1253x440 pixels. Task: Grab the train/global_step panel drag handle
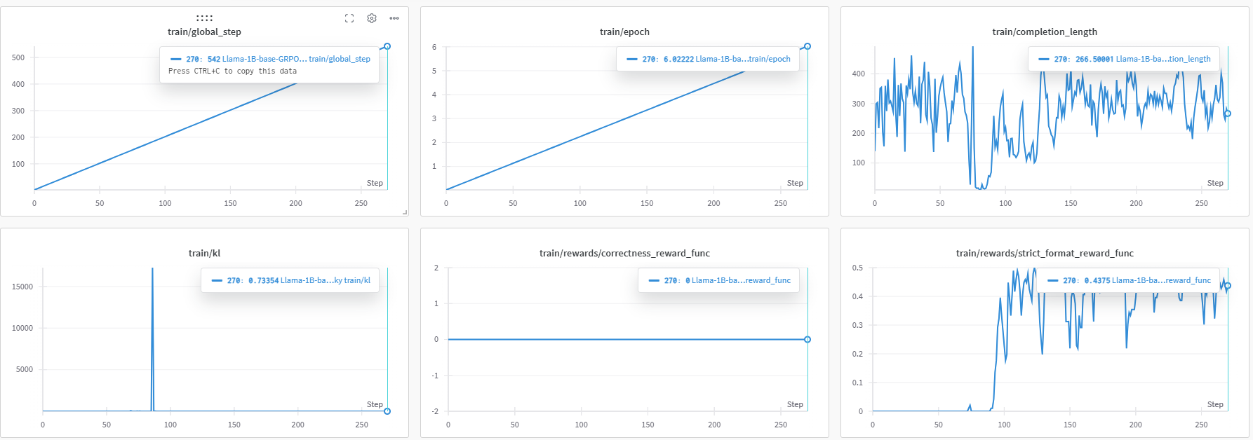204,18
